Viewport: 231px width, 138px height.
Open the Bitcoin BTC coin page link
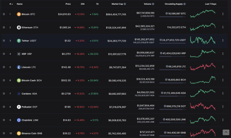click(28, 14)
